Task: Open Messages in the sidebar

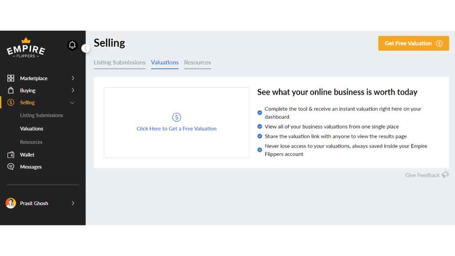Action: point(31,167)
